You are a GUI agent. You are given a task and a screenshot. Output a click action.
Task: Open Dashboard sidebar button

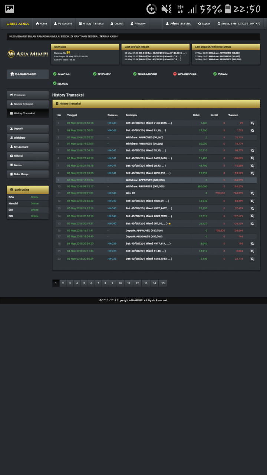point(28,74)
